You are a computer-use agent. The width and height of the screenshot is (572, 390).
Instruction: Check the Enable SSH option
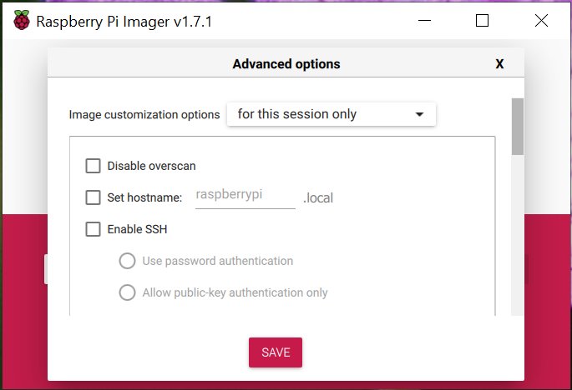point(93,229)
